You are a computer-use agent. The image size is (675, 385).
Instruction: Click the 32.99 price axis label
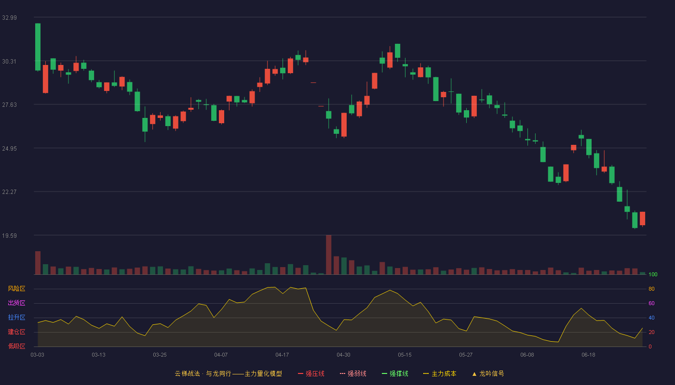(x=9, y=18)
